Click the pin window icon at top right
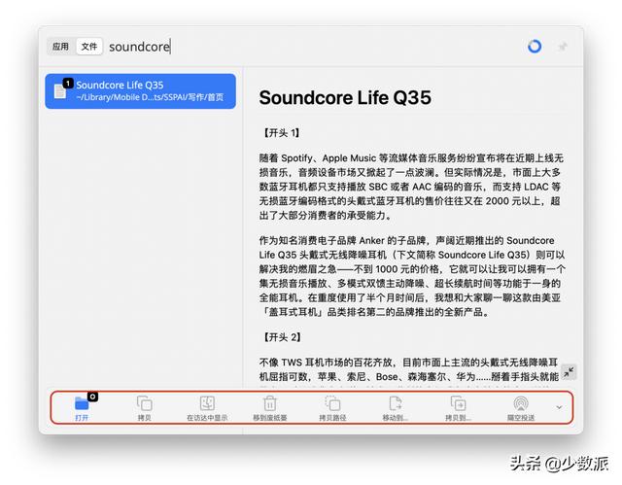This screenshot has height=485, width=622. 562,47
